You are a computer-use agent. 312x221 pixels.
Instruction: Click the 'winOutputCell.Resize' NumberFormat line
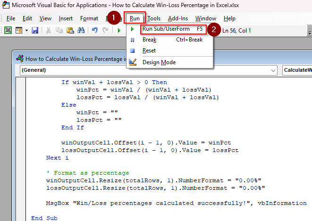[153, 180]
